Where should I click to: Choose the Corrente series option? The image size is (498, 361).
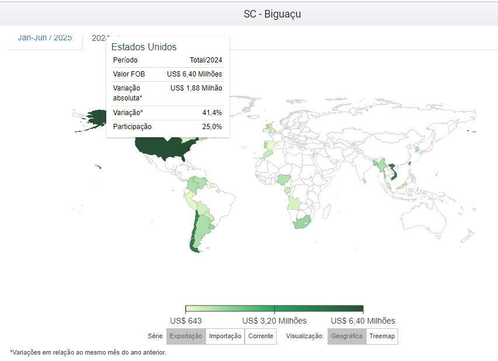260,336
